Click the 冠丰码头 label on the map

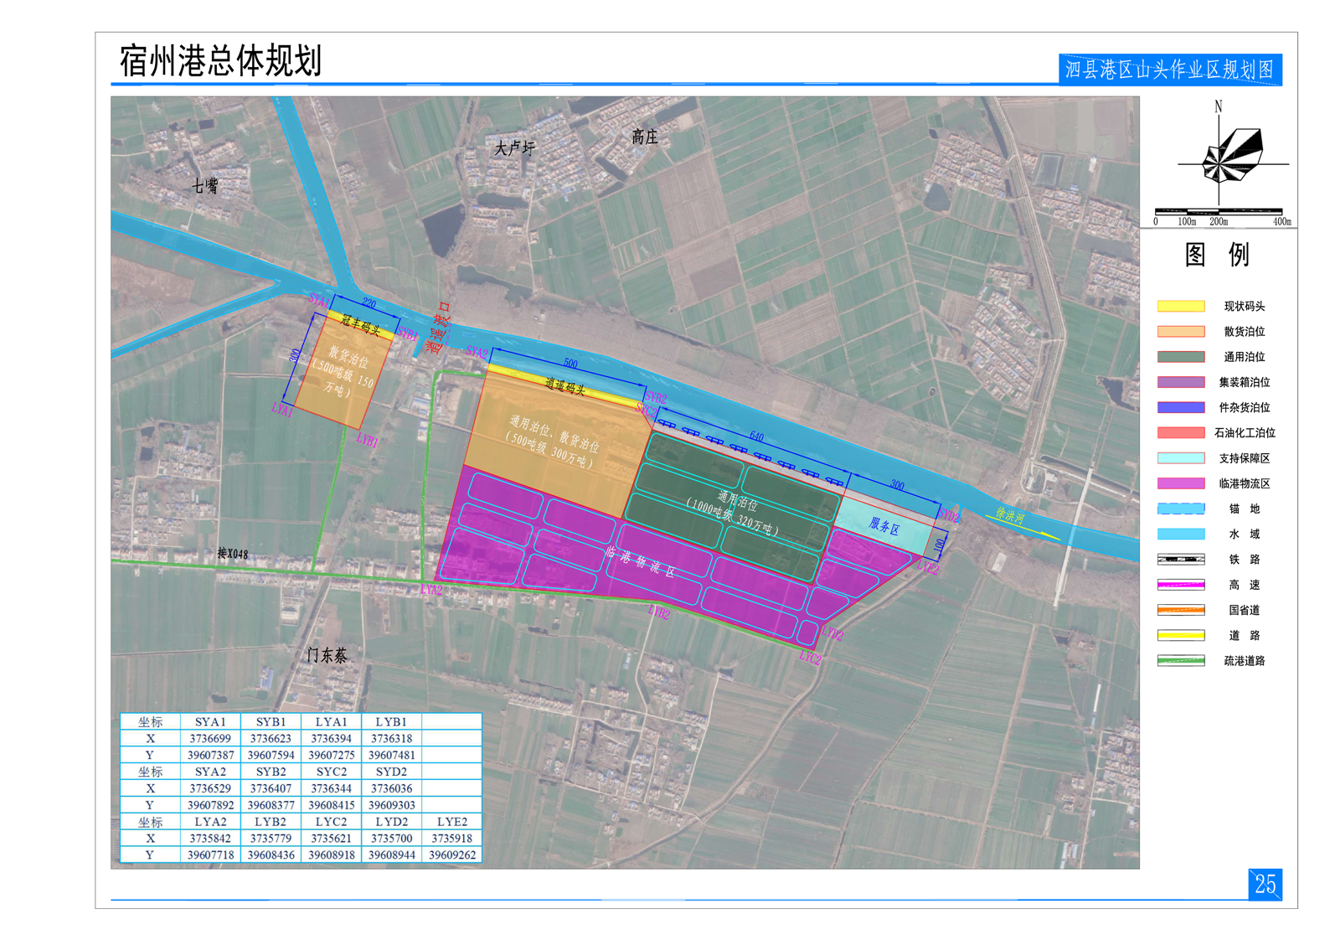coord(361,324)
